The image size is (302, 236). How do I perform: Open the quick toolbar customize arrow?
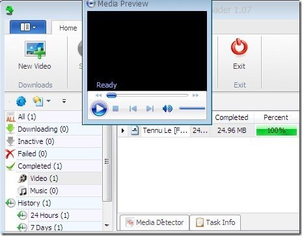(x=64, y=101)
